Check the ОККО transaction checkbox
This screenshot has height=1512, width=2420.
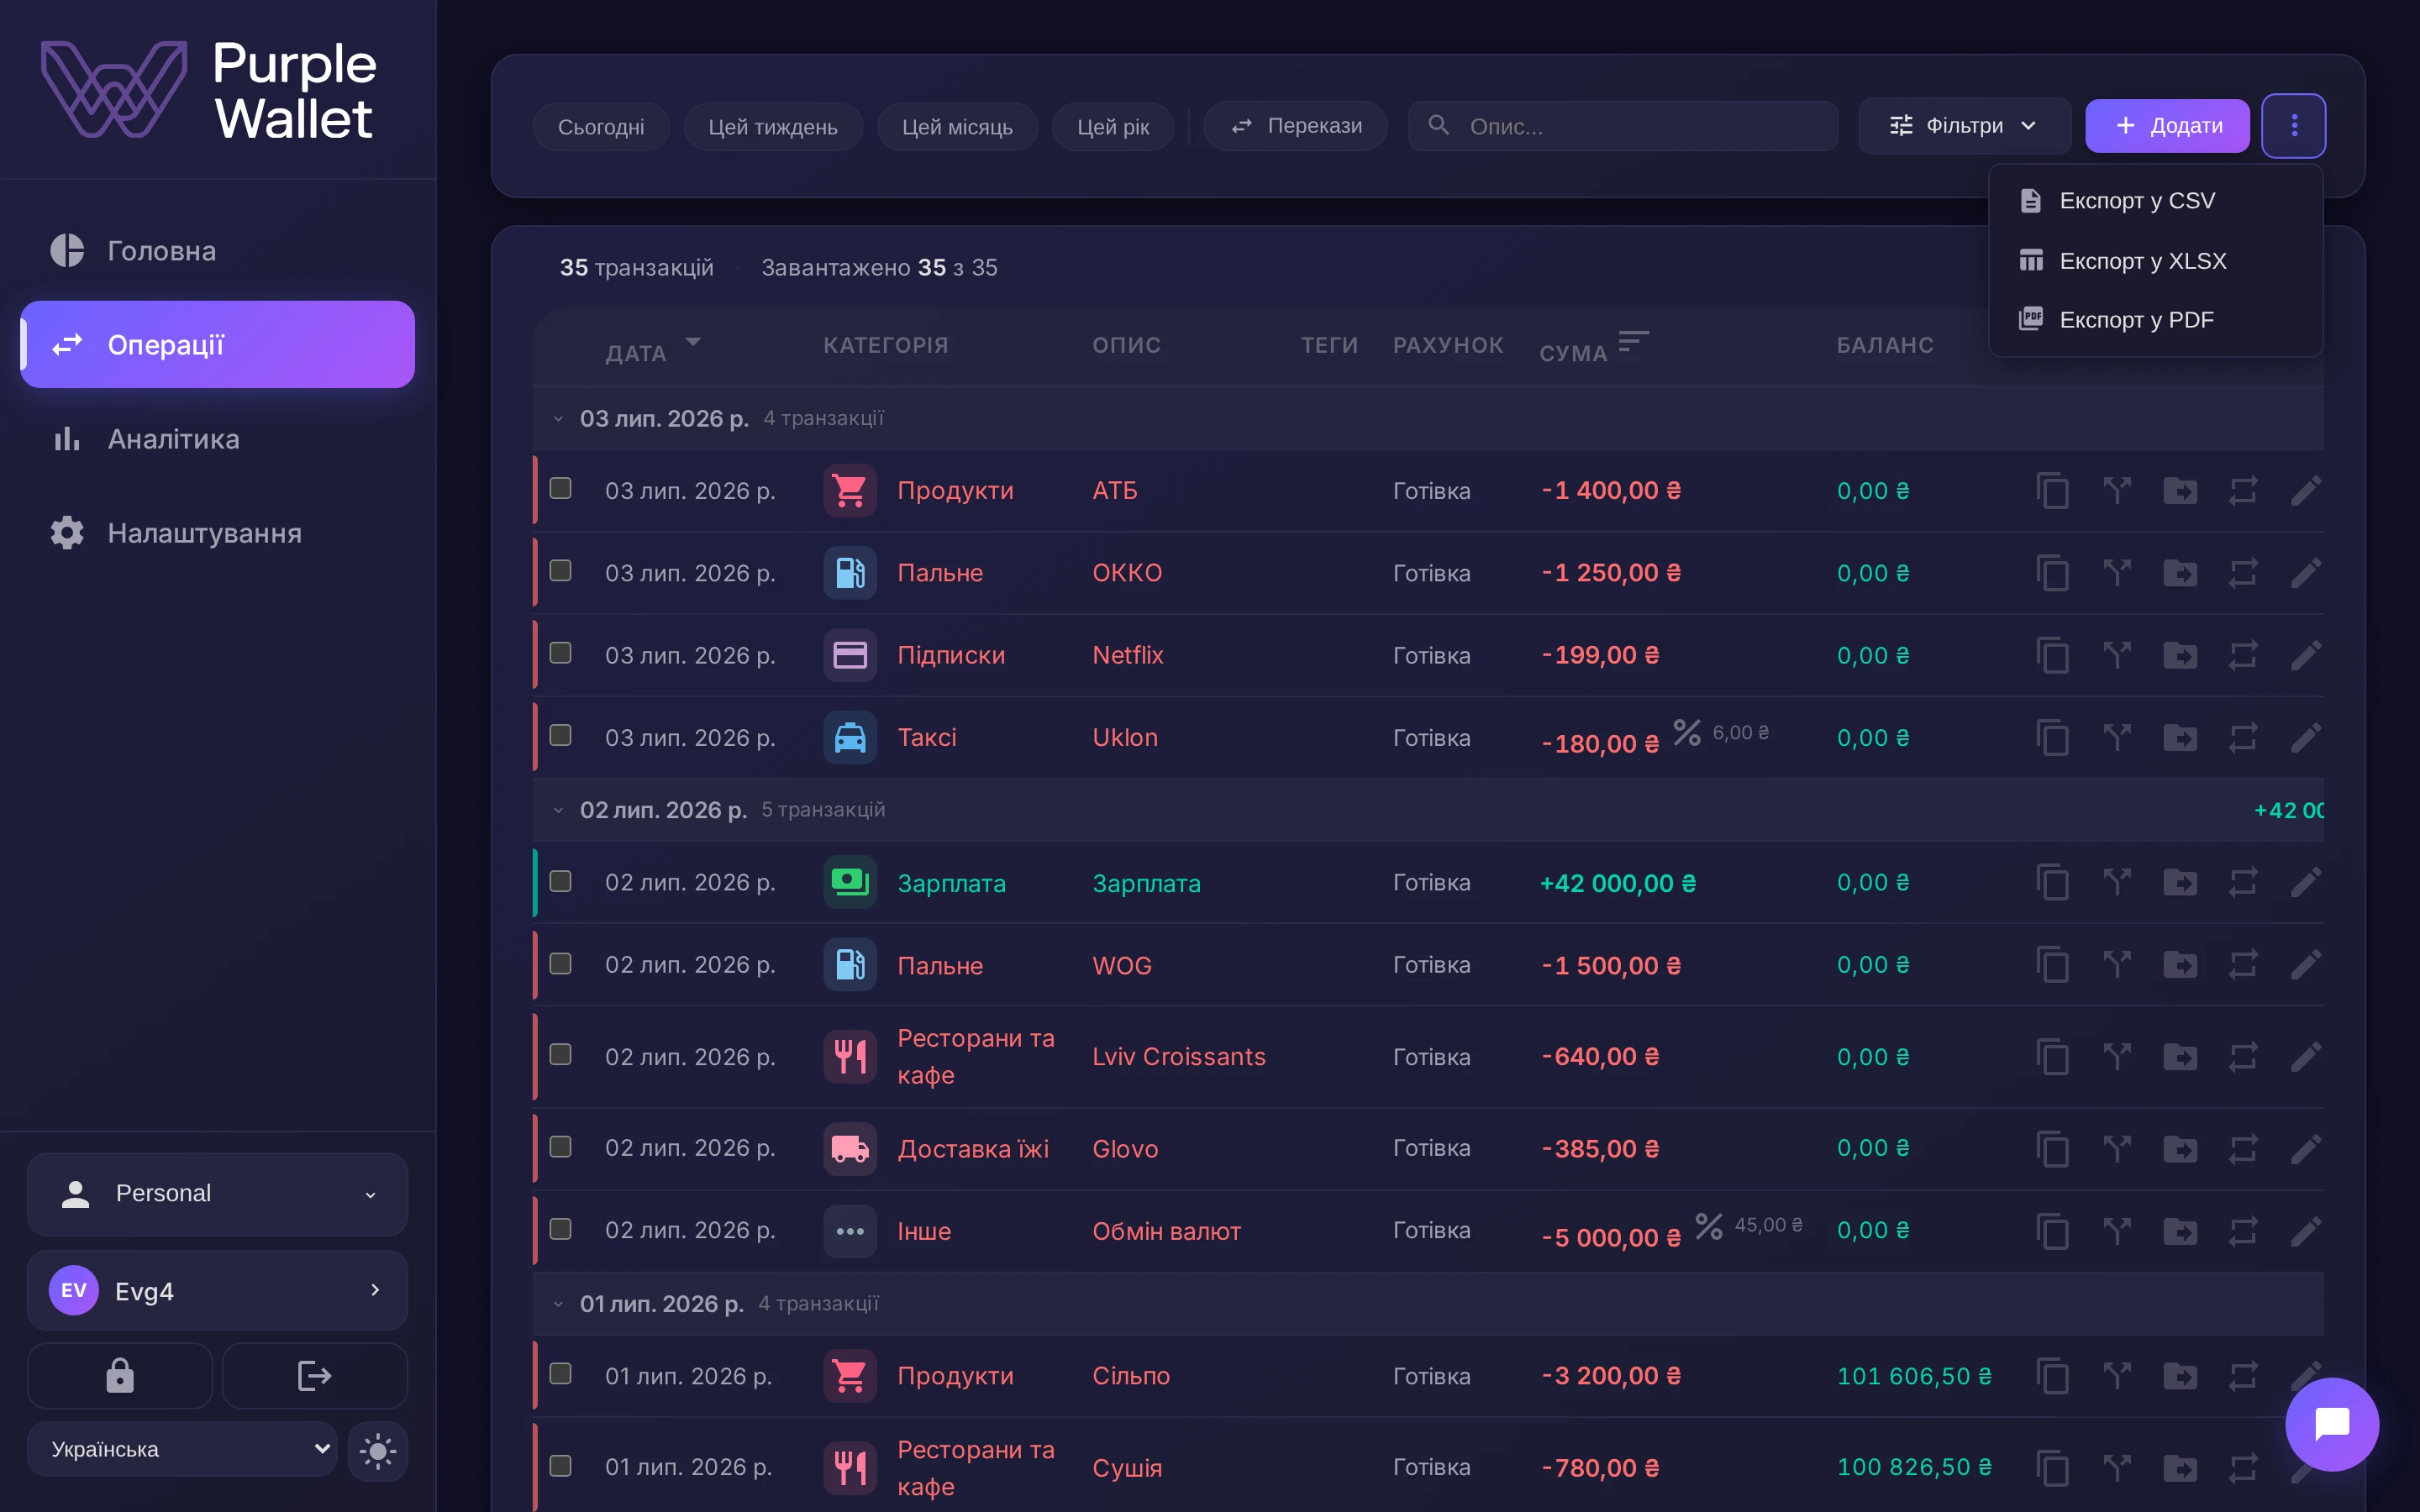(561, 571)
